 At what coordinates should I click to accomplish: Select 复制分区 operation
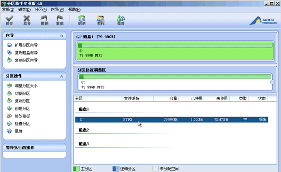click(x=22, y=101)
